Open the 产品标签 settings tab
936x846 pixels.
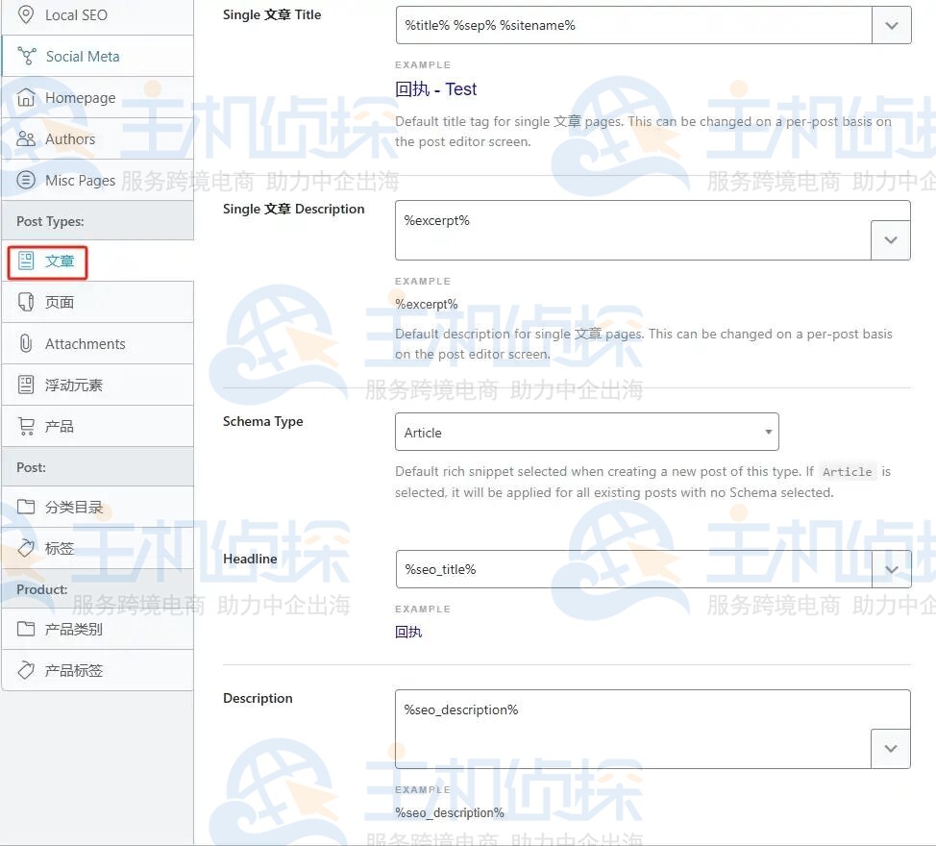coord(73,670)
